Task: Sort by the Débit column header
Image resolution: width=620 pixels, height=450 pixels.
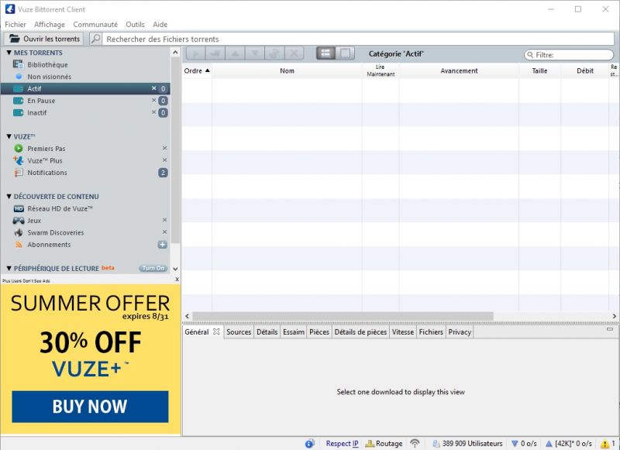Action: pos(585,70)
